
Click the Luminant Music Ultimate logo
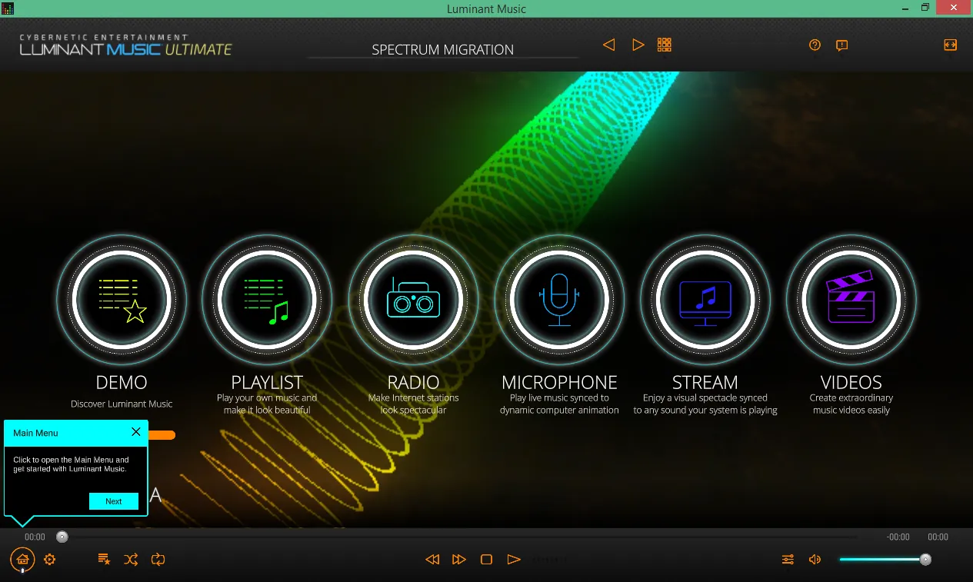point(125,46)
